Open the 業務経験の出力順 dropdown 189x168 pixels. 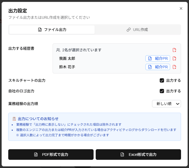pos(166,104)
